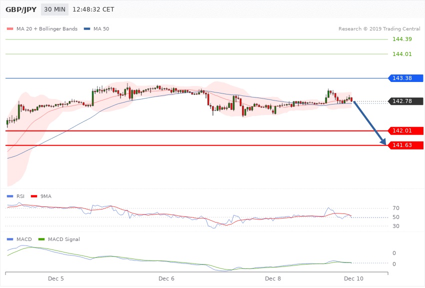Screen dimensions: 425x288
Task: Click the blue downward forecast arrow
Action: (x=370, y=123)
